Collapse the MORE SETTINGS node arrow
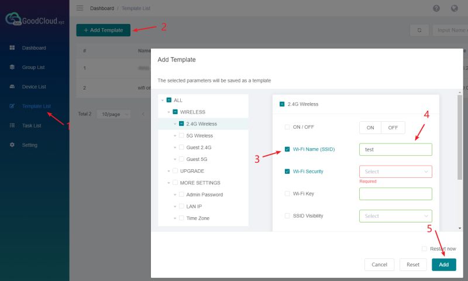Image resolution: width=468 pixels, height=281 pixels. point(168,183)
